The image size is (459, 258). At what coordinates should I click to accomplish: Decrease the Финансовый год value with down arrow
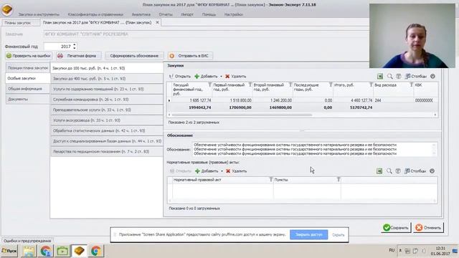[75, 48]
